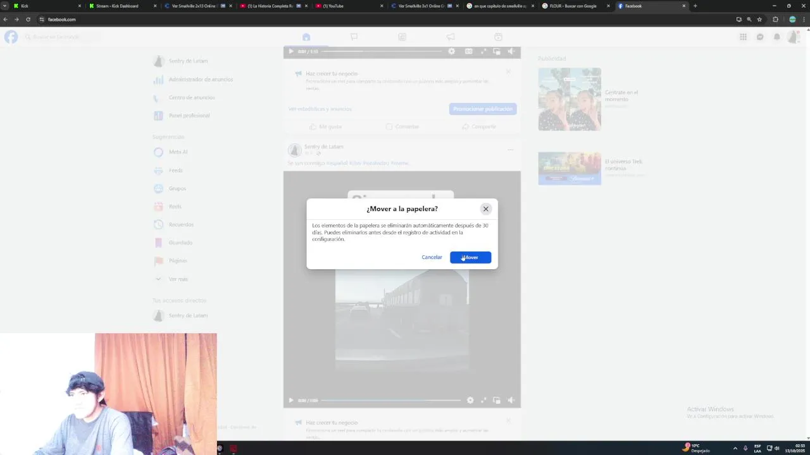Open the Ver Smallville 3x1 Online tab
Screen dimensions: 810x455
(424, 6)
